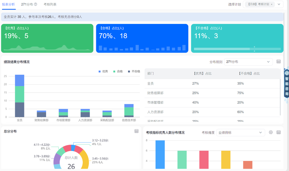
Task: Open the 分布规则 271分布 dropdown
Action: 248,62
